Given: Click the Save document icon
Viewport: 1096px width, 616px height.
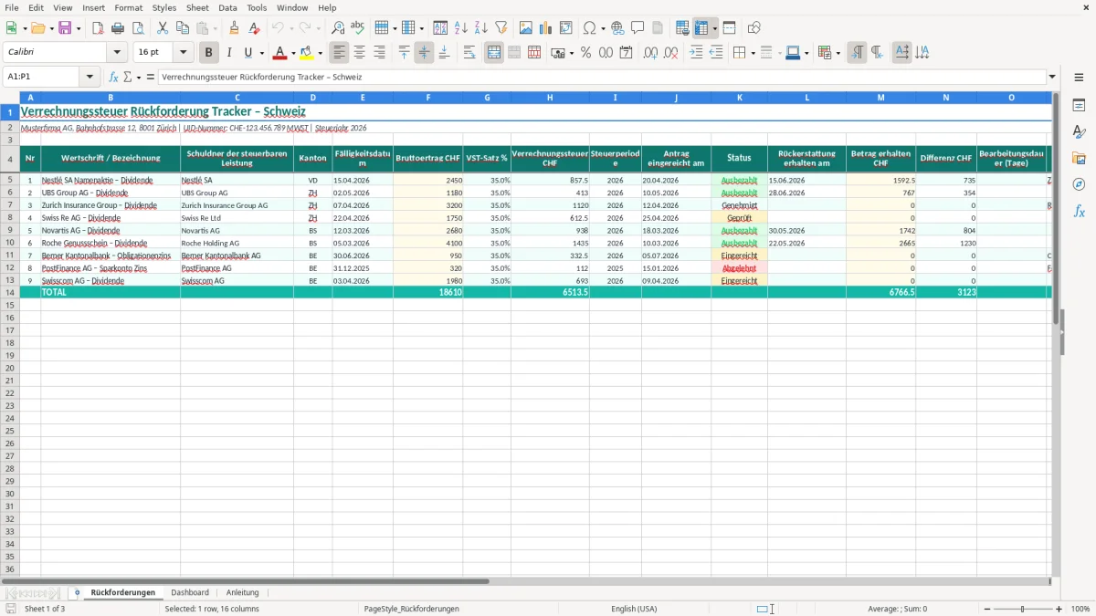Looking at the screenshot, I should pos(65,28).
